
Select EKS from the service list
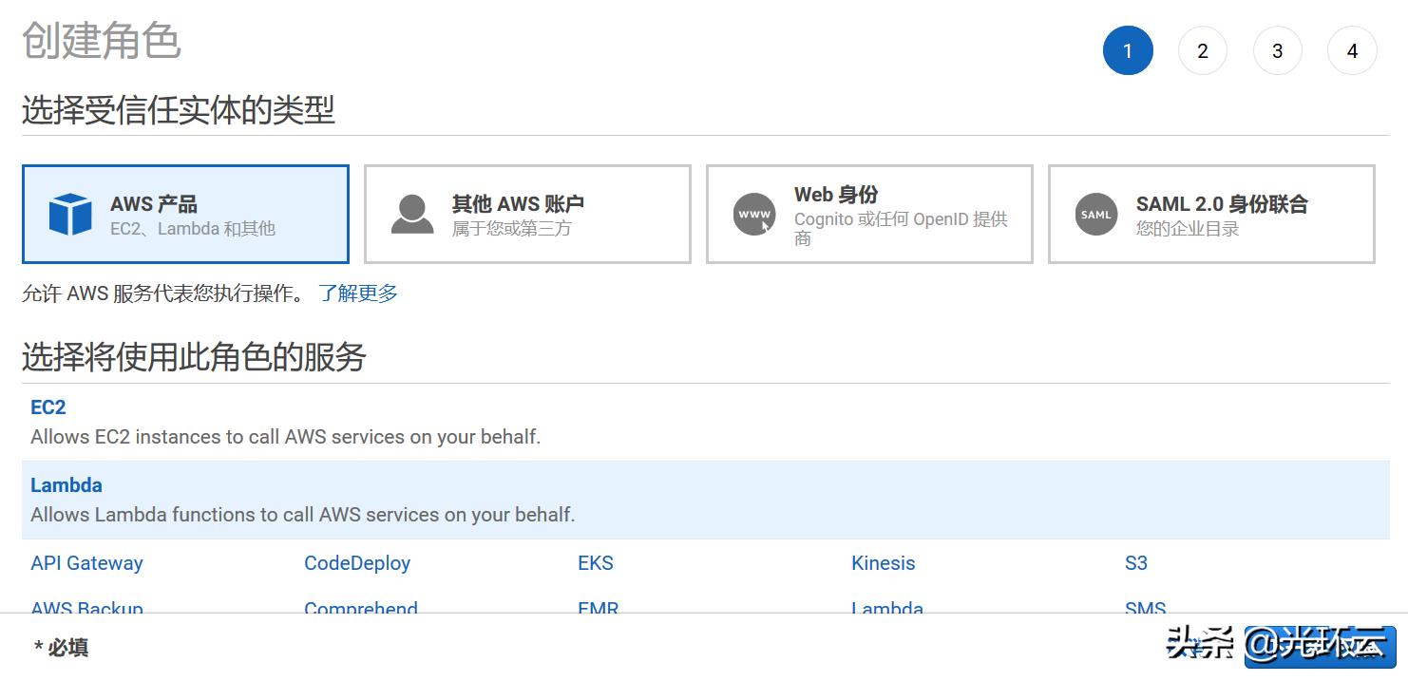click(x=596, y=562)
